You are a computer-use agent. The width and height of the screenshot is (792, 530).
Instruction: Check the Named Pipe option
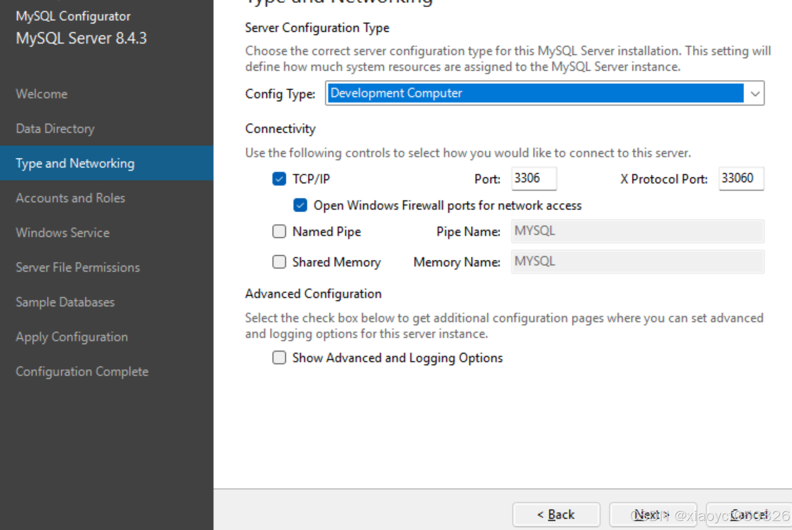(279, 231)
